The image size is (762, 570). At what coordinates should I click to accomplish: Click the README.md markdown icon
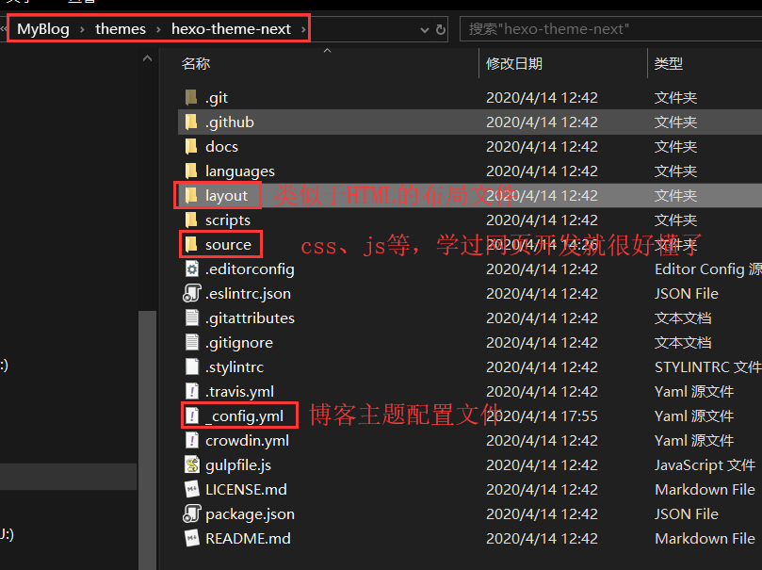[191, 538]
